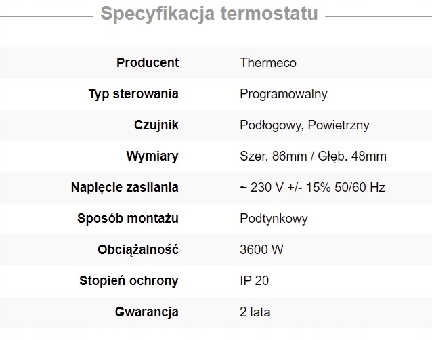Click the 'Specyfikacja termostatu' heading
The width and height of the screenshot is (432, 340).
(x=209, y=14)
